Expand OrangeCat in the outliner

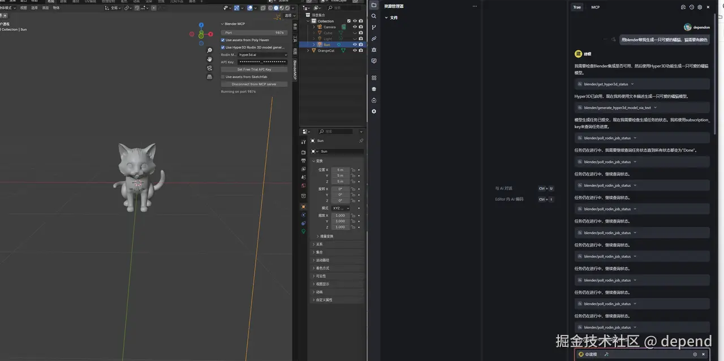point(308,50)
